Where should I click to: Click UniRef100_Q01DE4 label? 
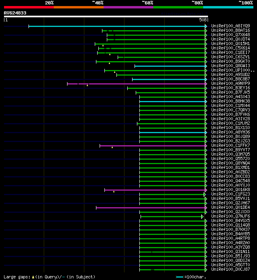[x=230, y=207]
